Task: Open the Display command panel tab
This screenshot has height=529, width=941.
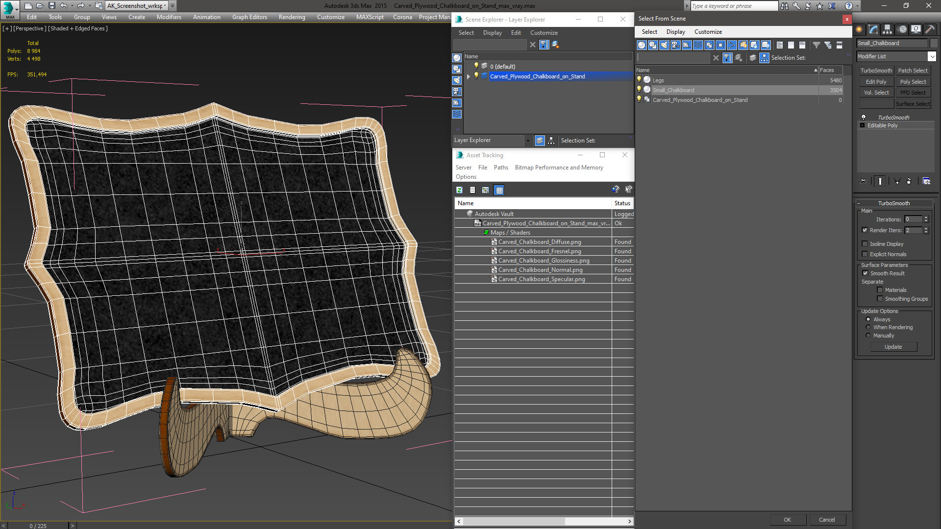Action: pos(916,29)
